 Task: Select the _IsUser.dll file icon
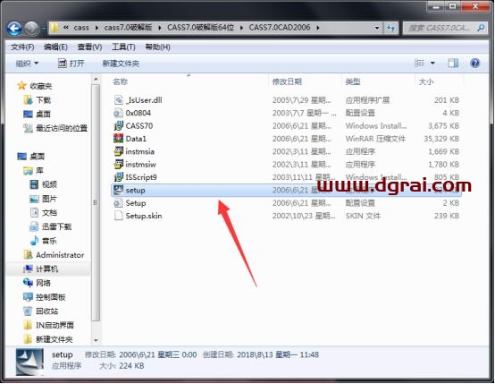[x=118, y=100]
